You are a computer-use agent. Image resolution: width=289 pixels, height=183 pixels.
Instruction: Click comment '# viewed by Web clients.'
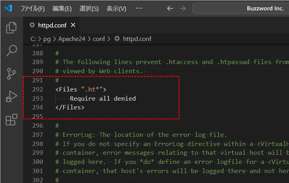point(99,71)
